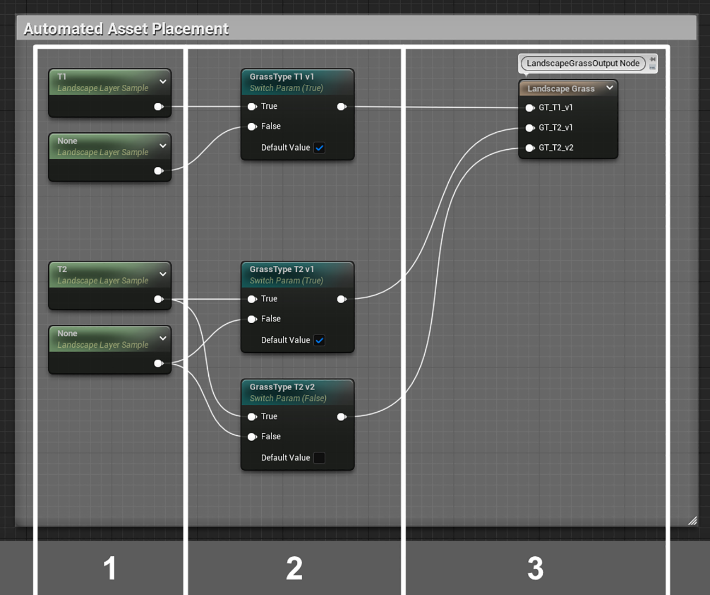This screenshot has width=710, height=595.
Task: Uncheck Default Value on GrassType T2 v1
Action: [x=319, y=340]
